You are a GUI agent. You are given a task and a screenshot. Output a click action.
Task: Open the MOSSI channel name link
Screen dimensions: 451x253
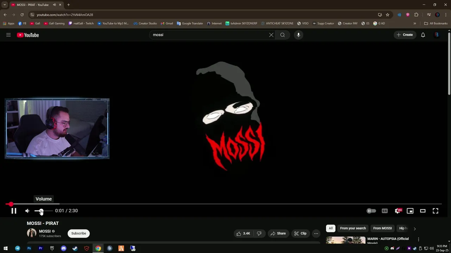45,231
